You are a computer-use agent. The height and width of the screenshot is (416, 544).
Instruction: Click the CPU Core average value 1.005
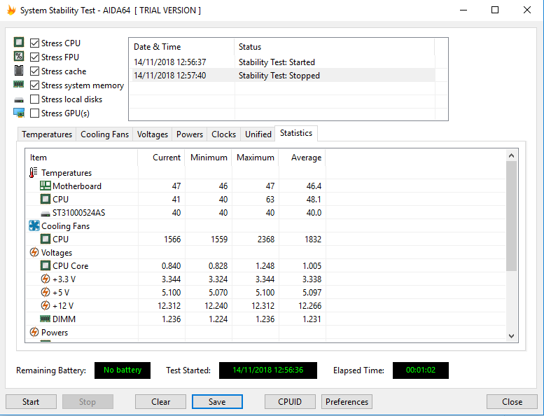pos(312,266)
